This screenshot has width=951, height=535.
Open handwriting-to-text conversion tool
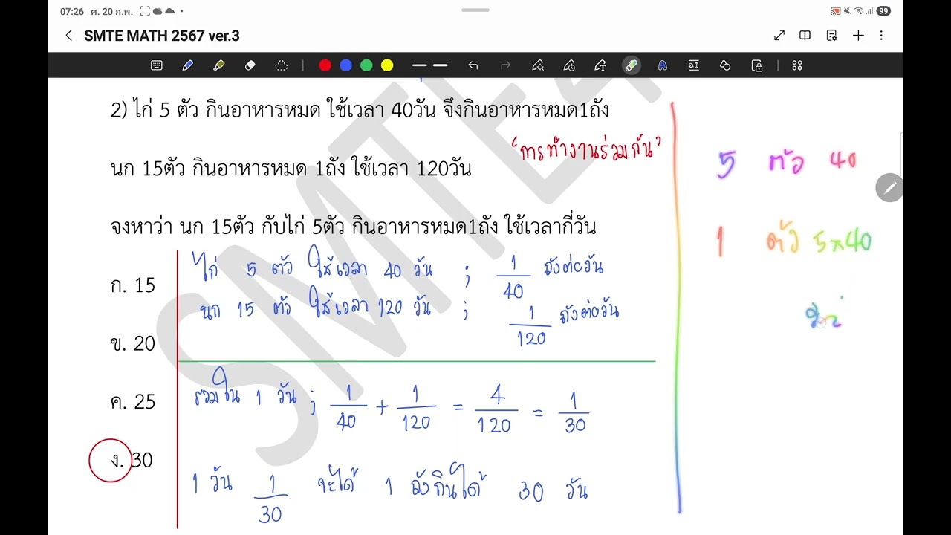click(x=600, y=65)
